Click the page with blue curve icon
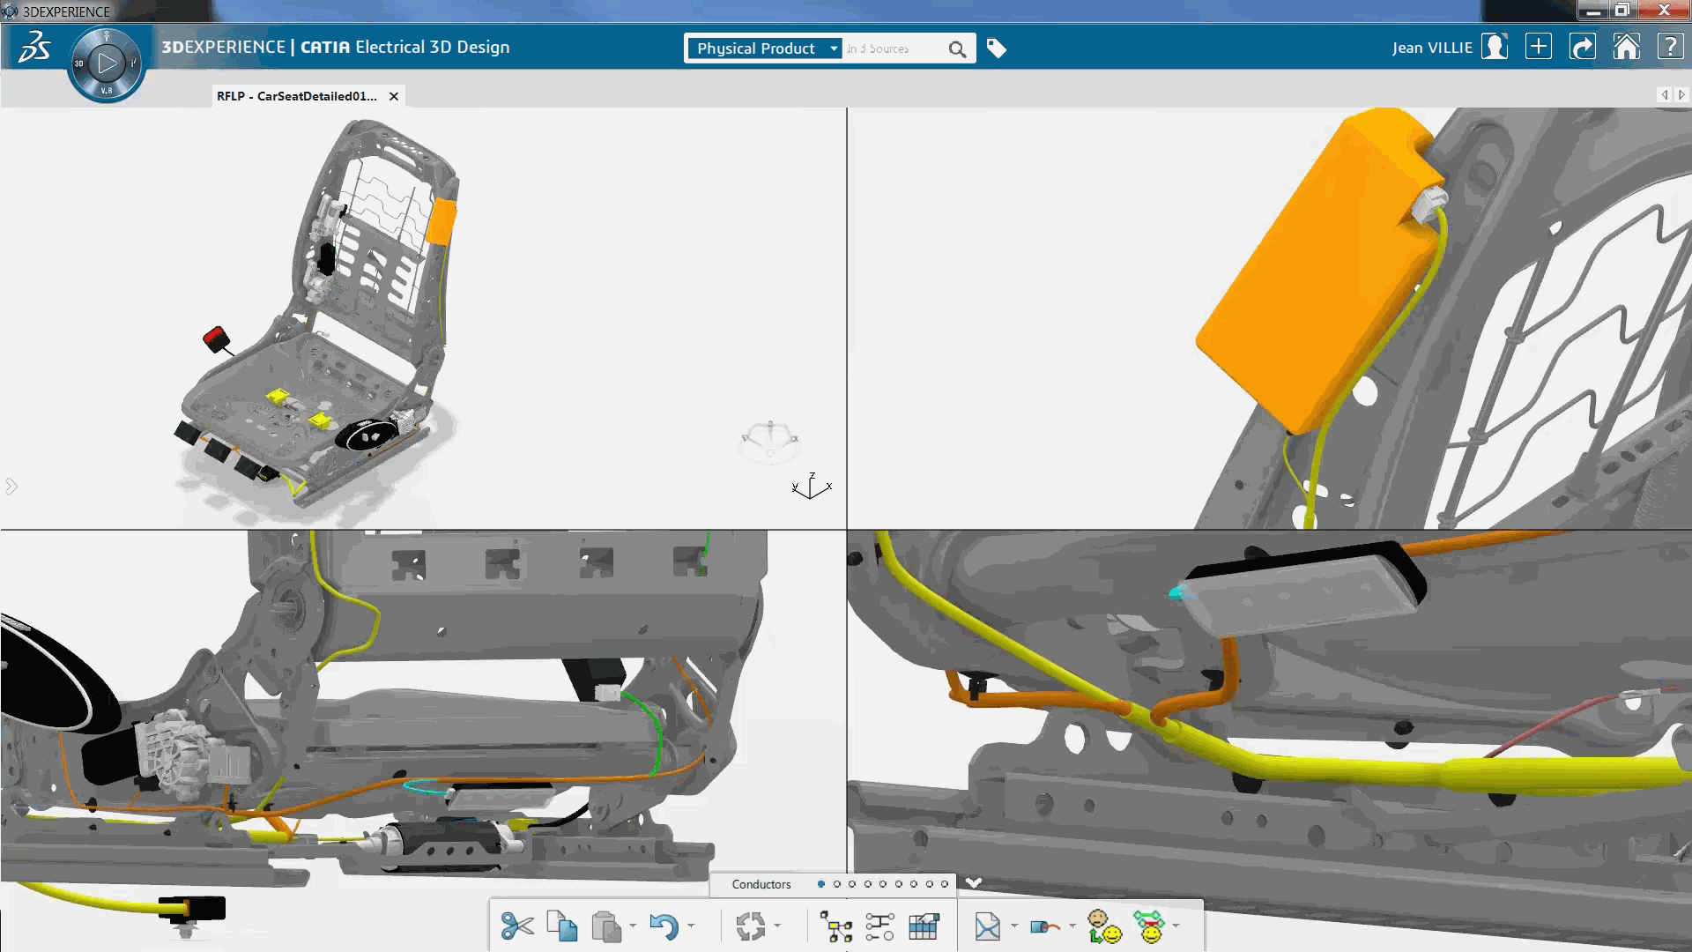The height and width of the screenshot is (952, 1692). pyautogui.click(x=988, y=926)
